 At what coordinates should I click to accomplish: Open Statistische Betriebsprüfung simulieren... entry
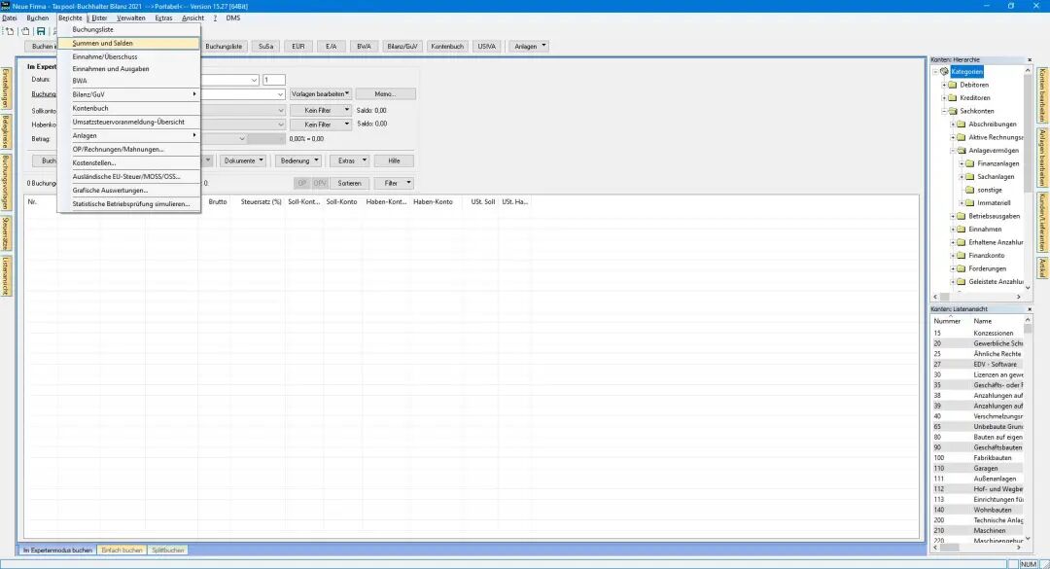tap(128, 203)
